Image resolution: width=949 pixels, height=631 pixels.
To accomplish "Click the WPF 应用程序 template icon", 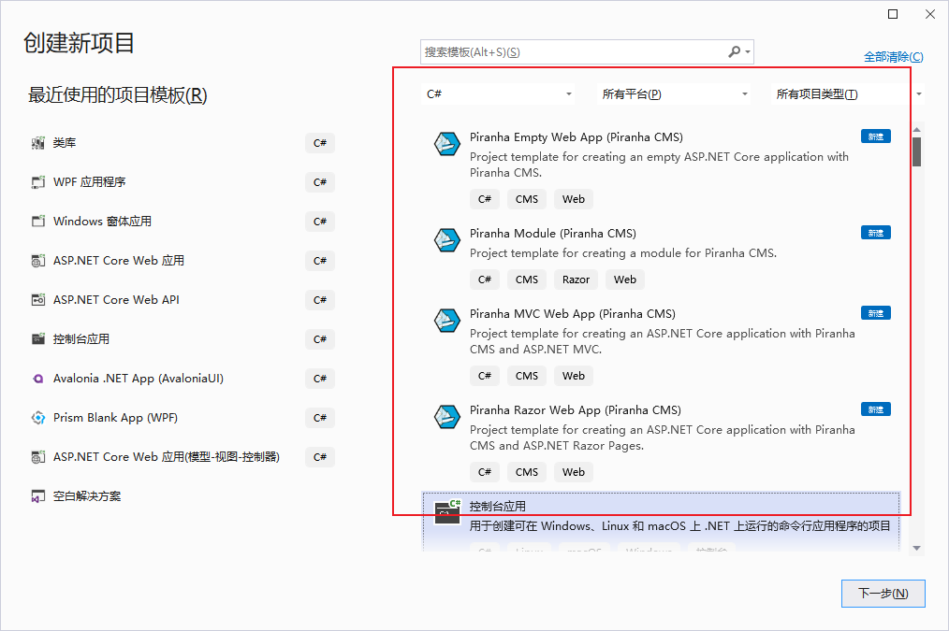I will [38, 182].
